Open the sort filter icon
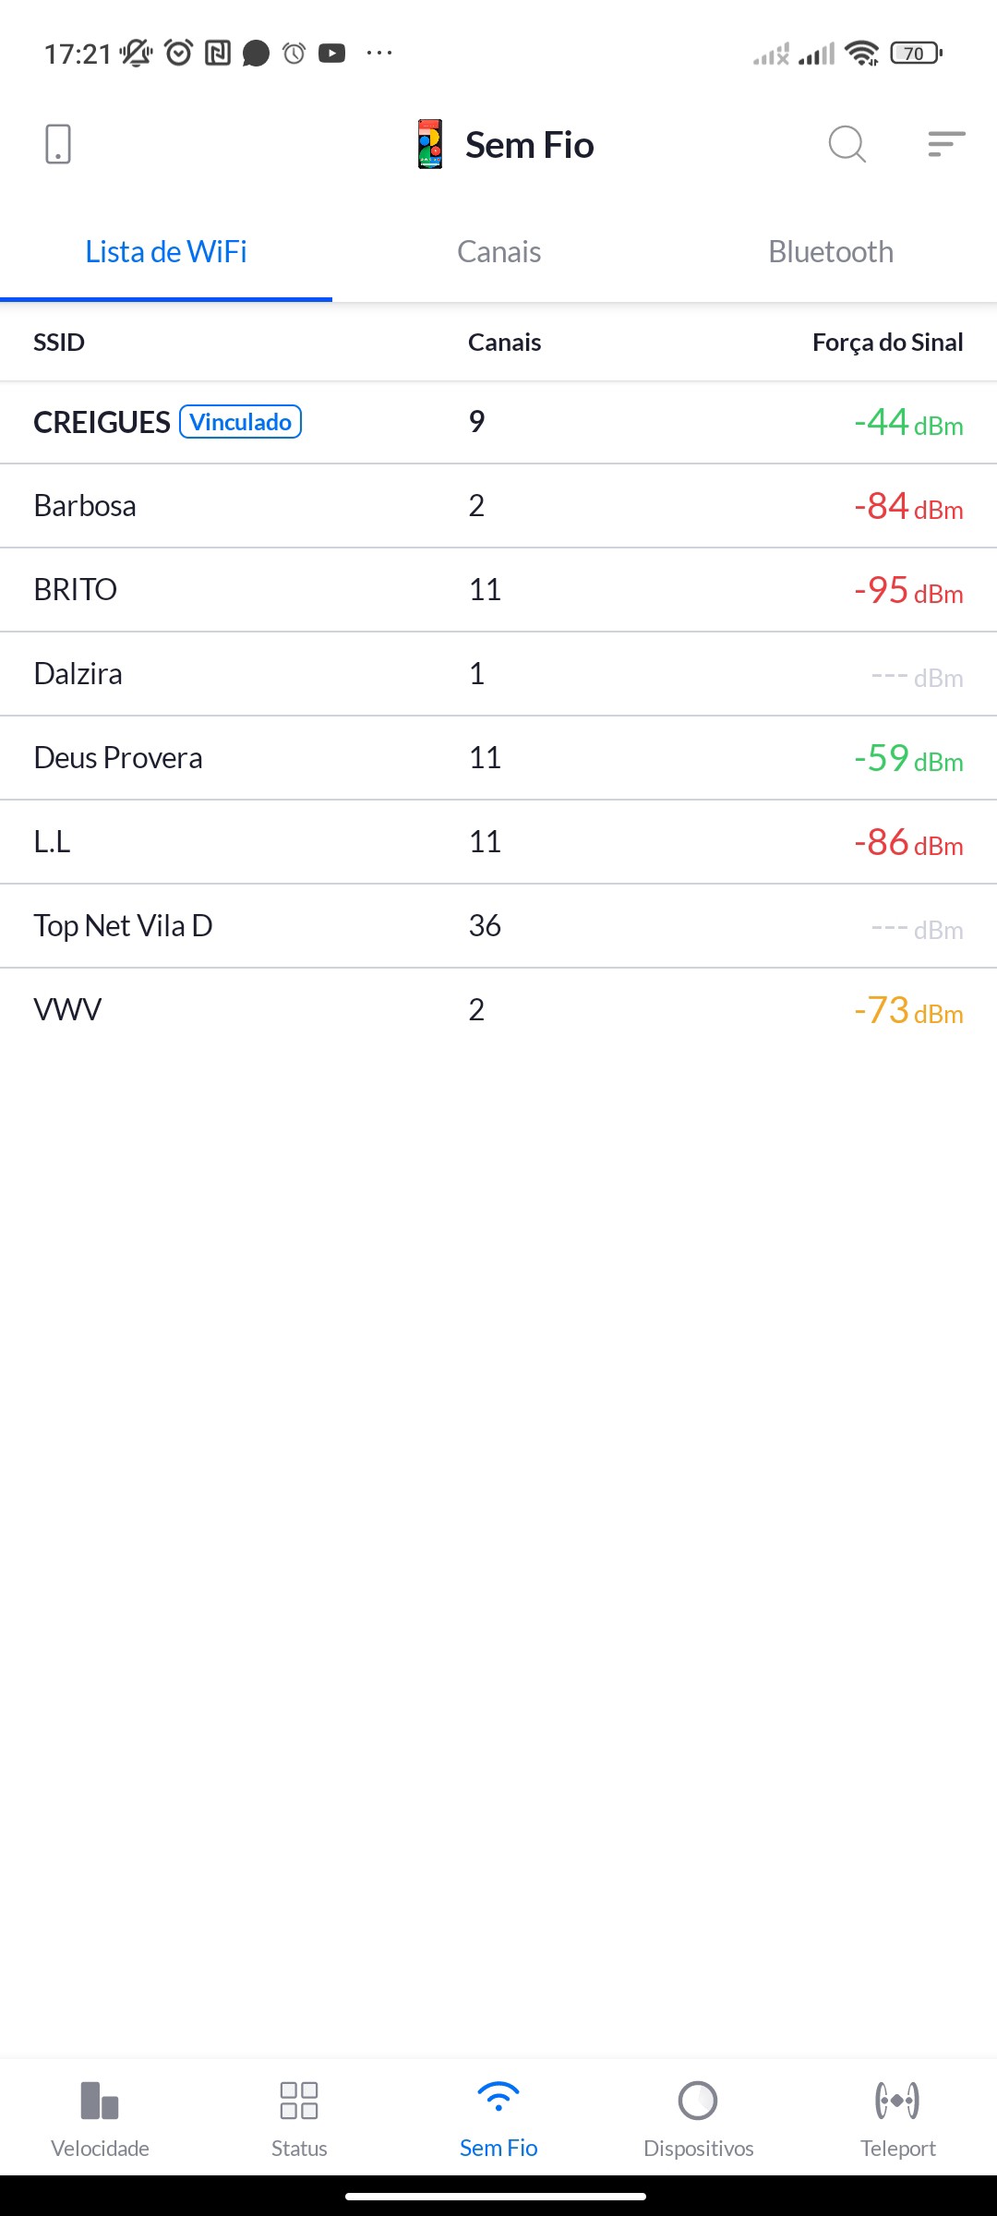Viewport: 997px width, 2216px height. pyautogui.click(x=946, y=145)
